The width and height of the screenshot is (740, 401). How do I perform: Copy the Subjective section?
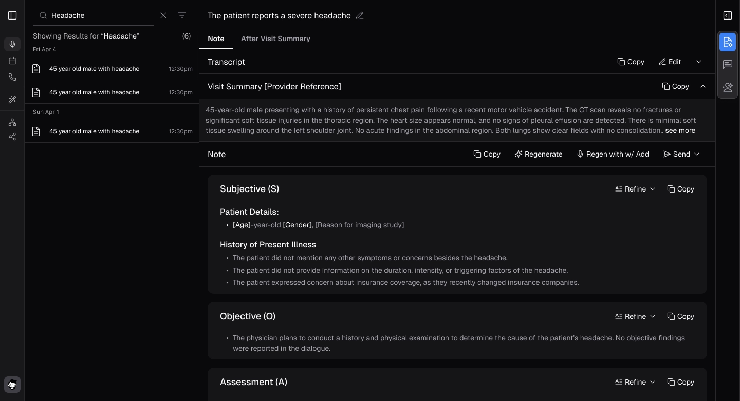[x=680, y=189]
